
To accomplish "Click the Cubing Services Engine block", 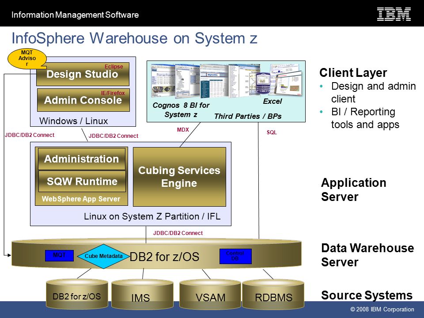I will tap(179, 177).
